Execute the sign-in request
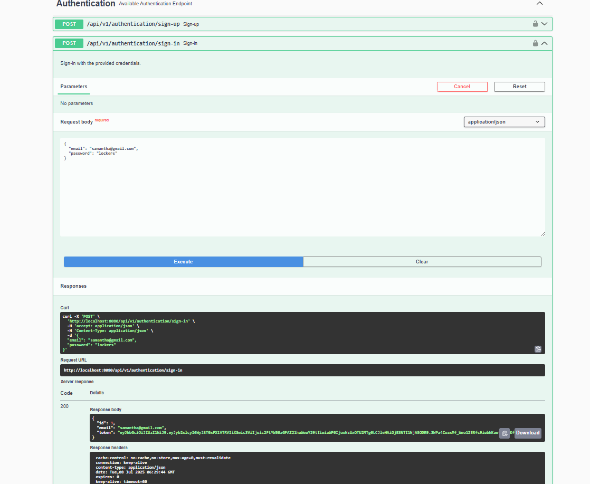Image resolution: width=590 pixels, height=484 pixels. point(183,262)
